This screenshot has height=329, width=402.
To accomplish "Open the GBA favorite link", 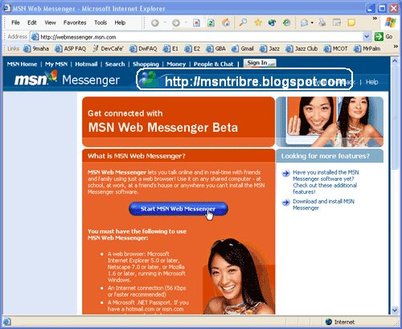I will pyautogui.click(x=215, y=48).
